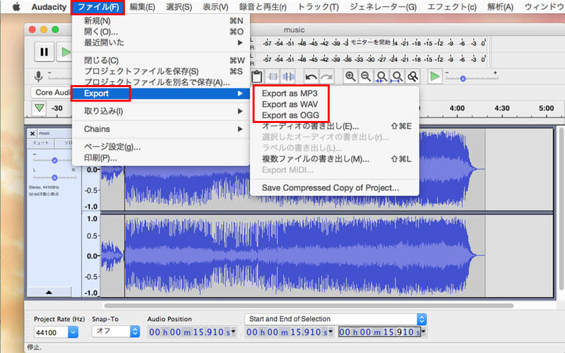The image size is (565, 353).
Task: Open the ファイル(F) menu
Action: pyautogui.click(x=98, y=7)
